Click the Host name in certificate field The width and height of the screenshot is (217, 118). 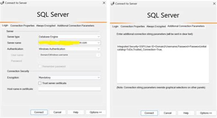pos(69,89)
